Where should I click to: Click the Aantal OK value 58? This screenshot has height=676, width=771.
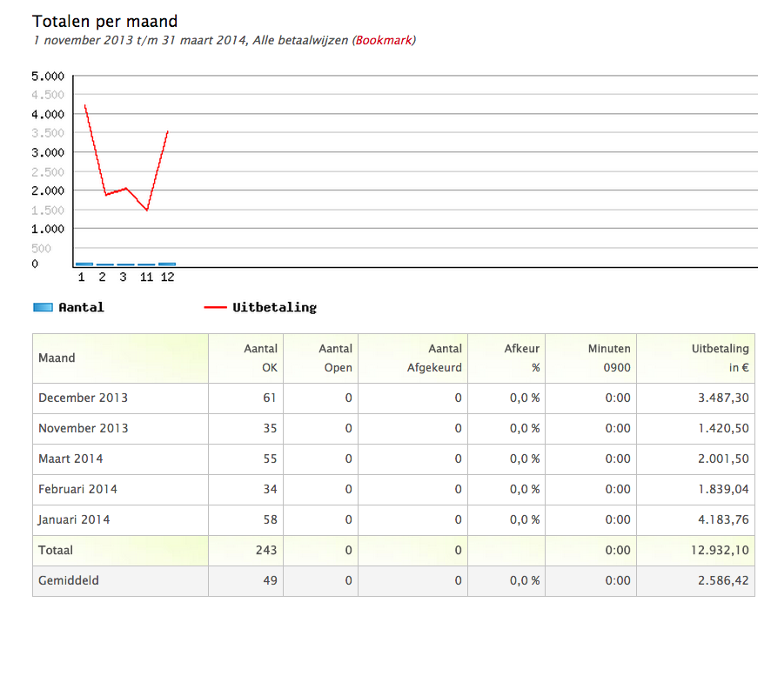[x=270, y=519]
